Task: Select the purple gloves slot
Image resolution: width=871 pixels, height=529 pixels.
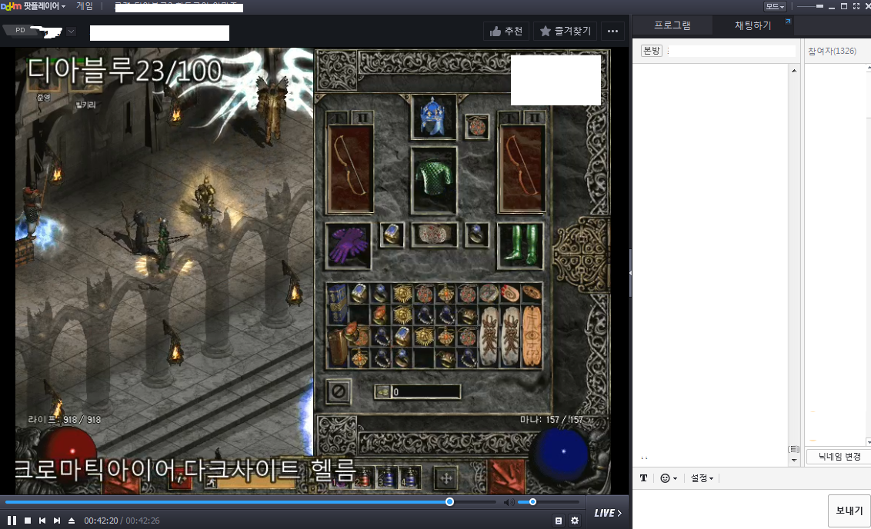Action: coord(349,245)
